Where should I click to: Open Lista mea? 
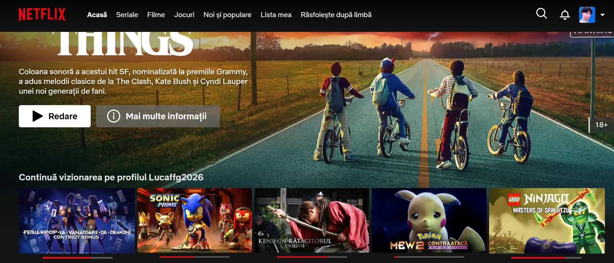(276, 15)
